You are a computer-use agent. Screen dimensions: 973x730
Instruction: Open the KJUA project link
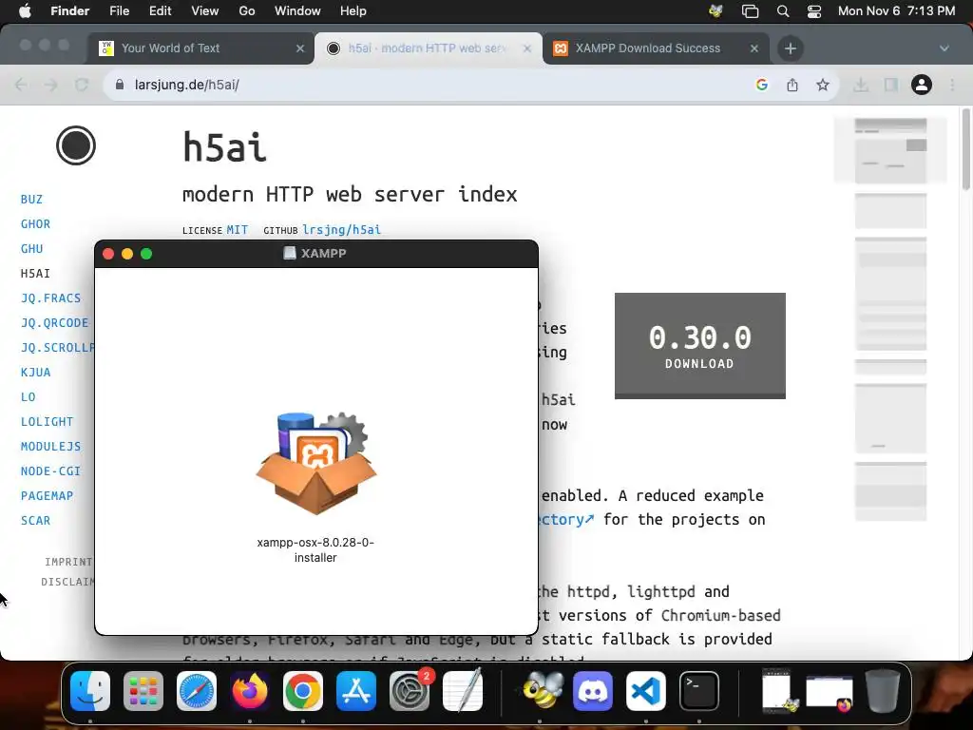(x=35, y=373)
